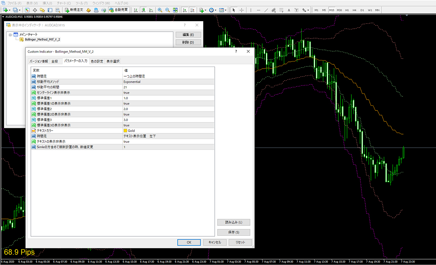The image size is (436, 265).
Task: Click 移動平均メソッド value Exponential
Action: pyautogui.click(x=169, y=82)
